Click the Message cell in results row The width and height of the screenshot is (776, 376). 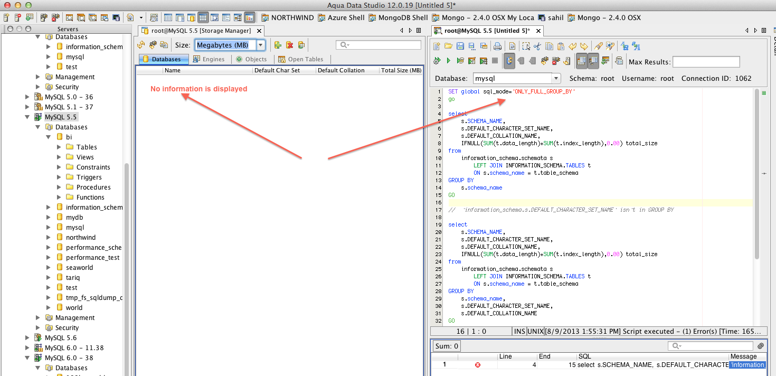click(x=747, y=365)
